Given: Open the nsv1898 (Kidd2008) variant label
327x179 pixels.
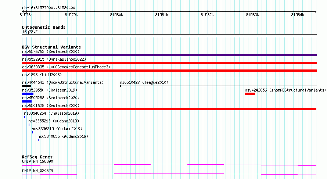Looking at the screenshot, I should click(x=42, y=75).
